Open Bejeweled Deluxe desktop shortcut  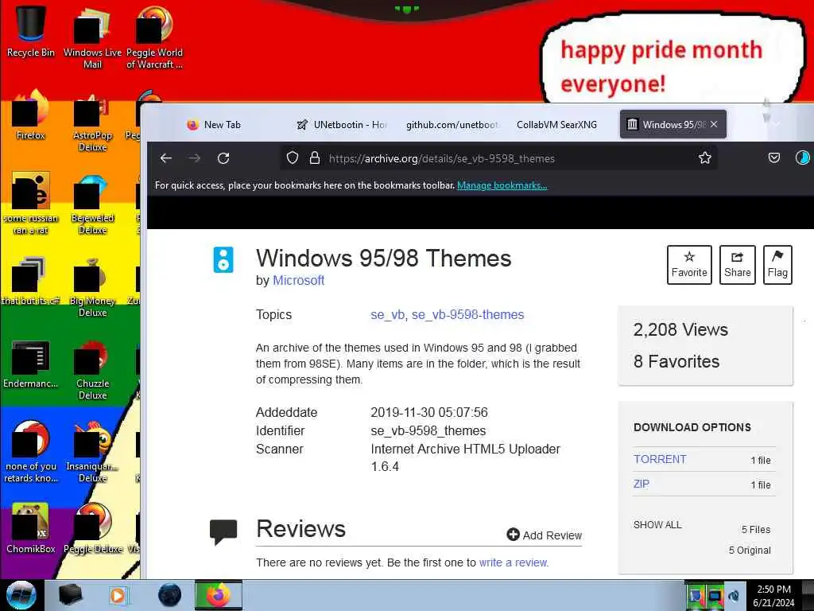[92, 205]
